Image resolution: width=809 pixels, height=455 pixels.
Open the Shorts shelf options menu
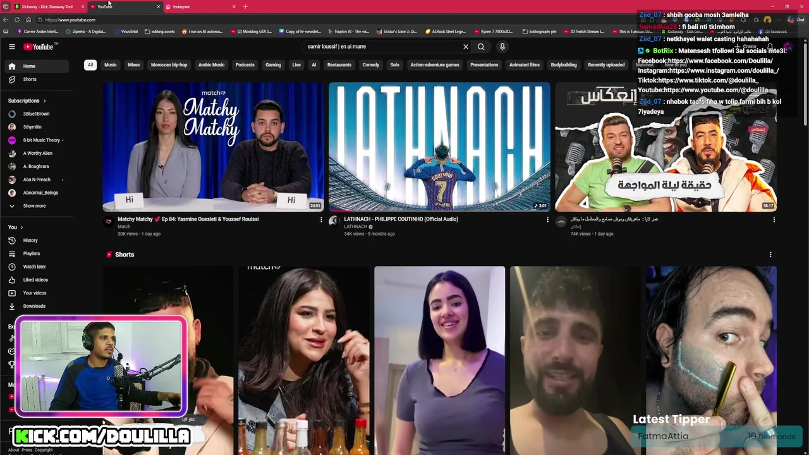coord(770,255)
